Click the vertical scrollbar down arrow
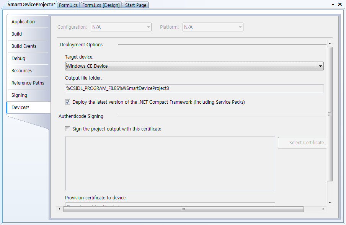Viewport: 346px width, 225px height. click(x=330, y=202)
